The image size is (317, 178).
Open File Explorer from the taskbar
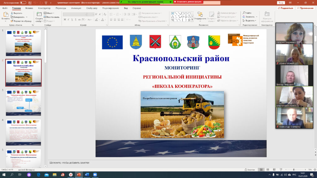coord(54,175)
